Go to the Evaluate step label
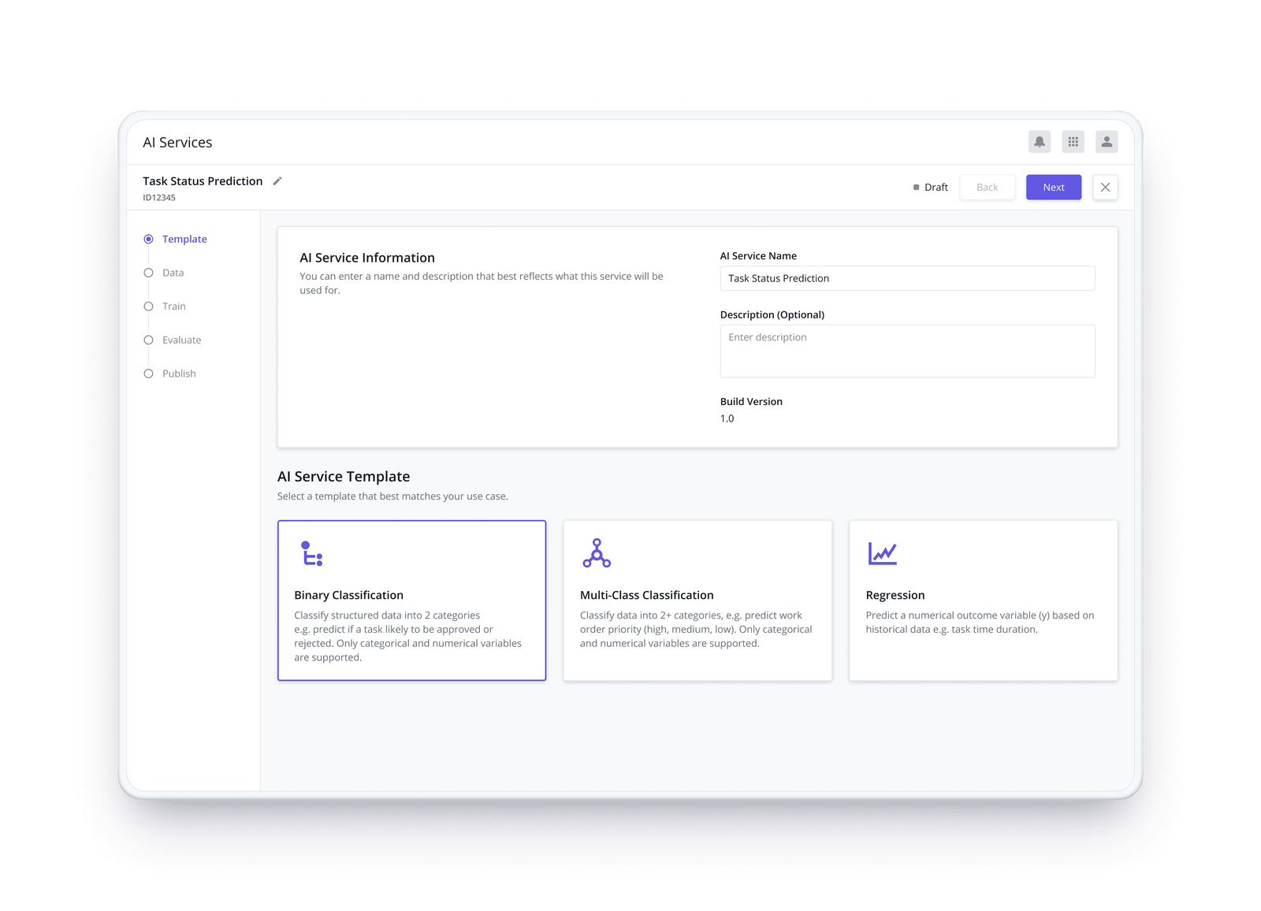This screenshot has width=1261, height=911. click(181, 340)
